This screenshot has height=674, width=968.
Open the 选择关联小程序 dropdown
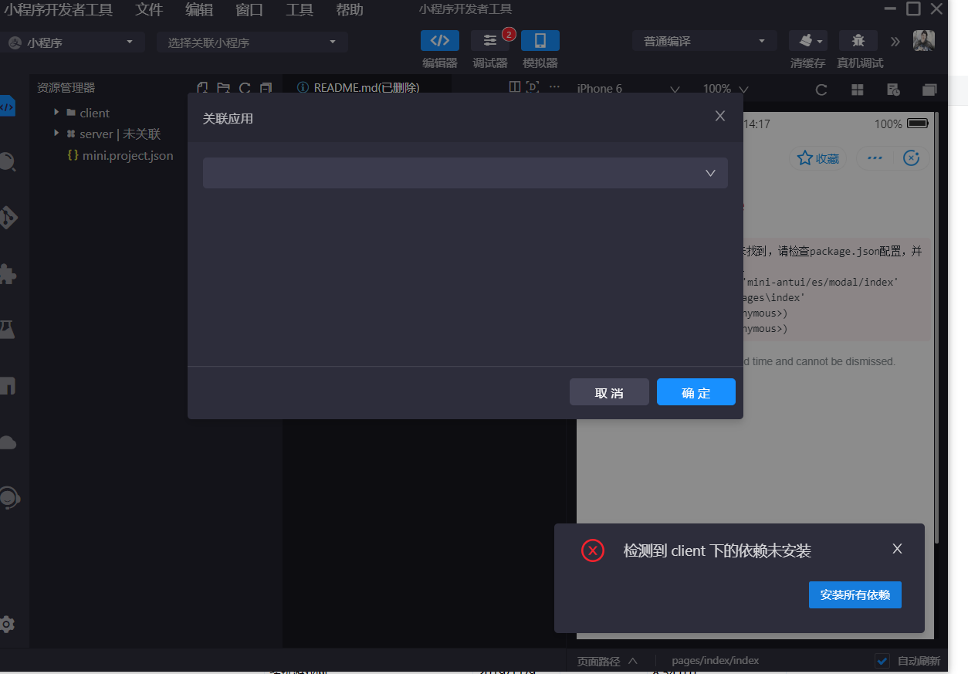(252, 42)
